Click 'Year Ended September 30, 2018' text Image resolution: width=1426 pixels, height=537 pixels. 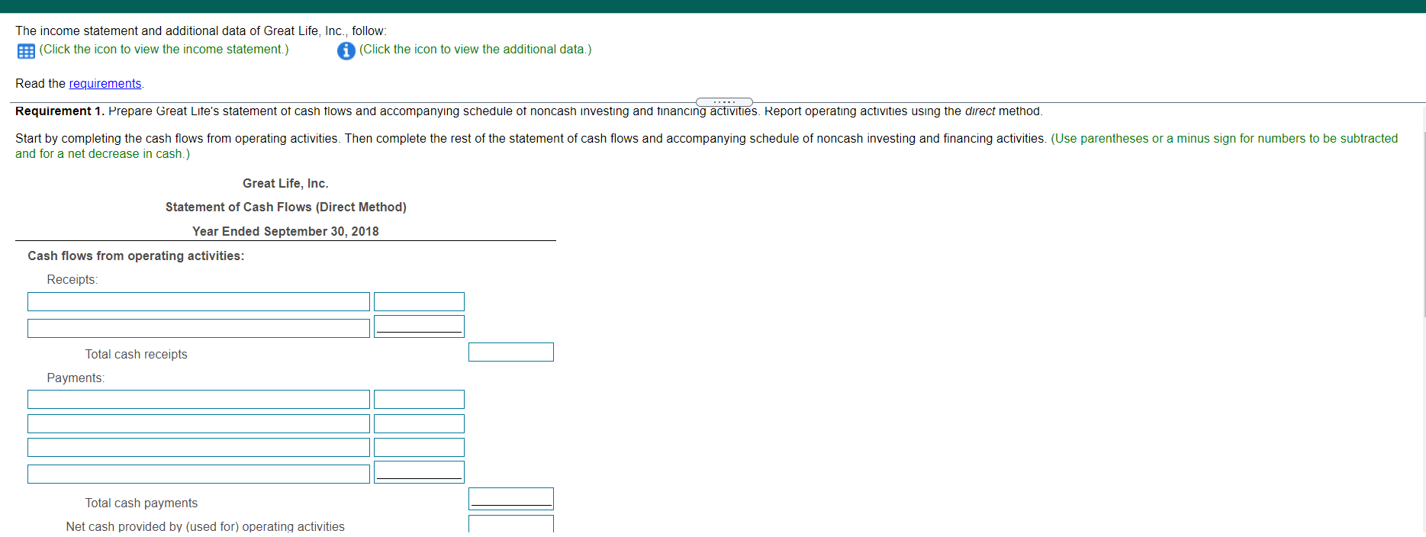(285, 232)
